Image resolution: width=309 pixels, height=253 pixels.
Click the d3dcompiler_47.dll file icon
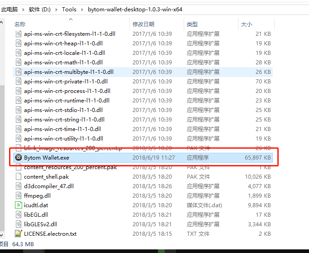click(19, 186)
